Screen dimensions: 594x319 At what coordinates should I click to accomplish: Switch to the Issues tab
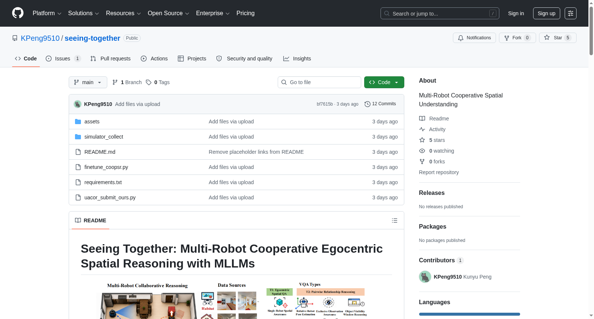pyautogui.click(x=63, y=59)
